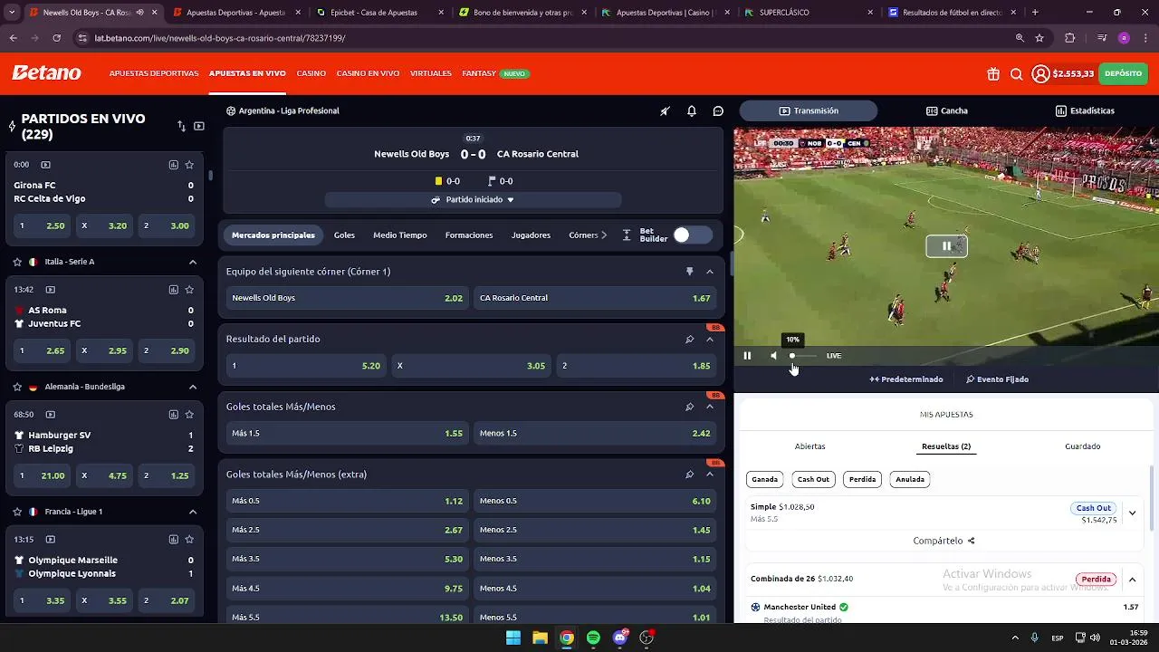Collapse Resultado del partido market

click(x=710, y=340)
